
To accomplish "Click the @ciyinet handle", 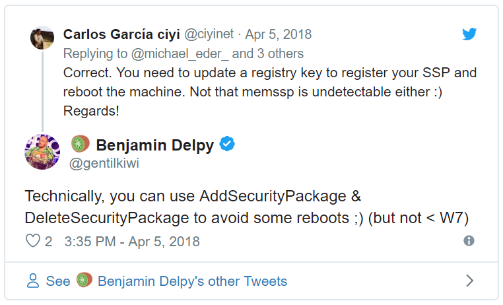I will (x=209, y=34).
